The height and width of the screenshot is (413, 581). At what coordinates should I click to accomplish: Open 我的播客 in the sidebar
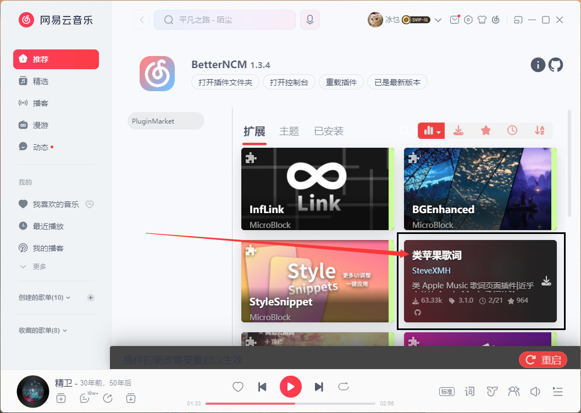56,248
